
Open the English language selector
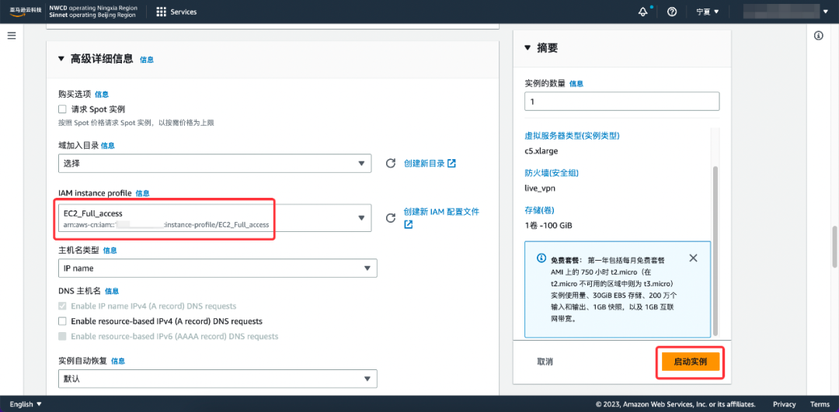pos(26,404)
